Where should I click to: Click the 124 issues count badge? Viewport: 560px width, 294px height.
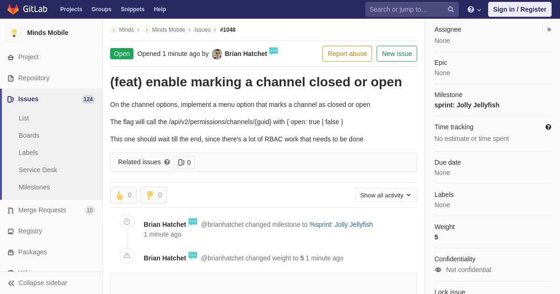(x=88, y=99)
